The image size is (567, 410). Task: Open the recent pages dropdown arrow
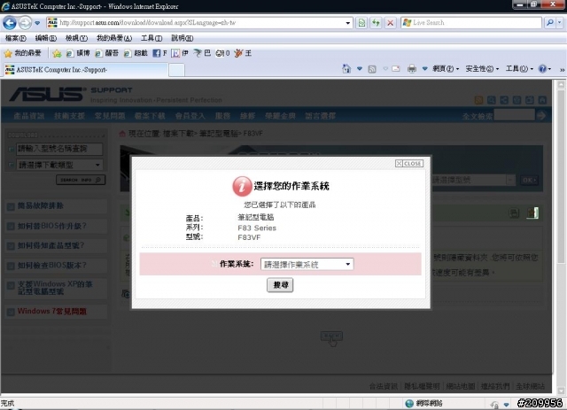[37, 23]
